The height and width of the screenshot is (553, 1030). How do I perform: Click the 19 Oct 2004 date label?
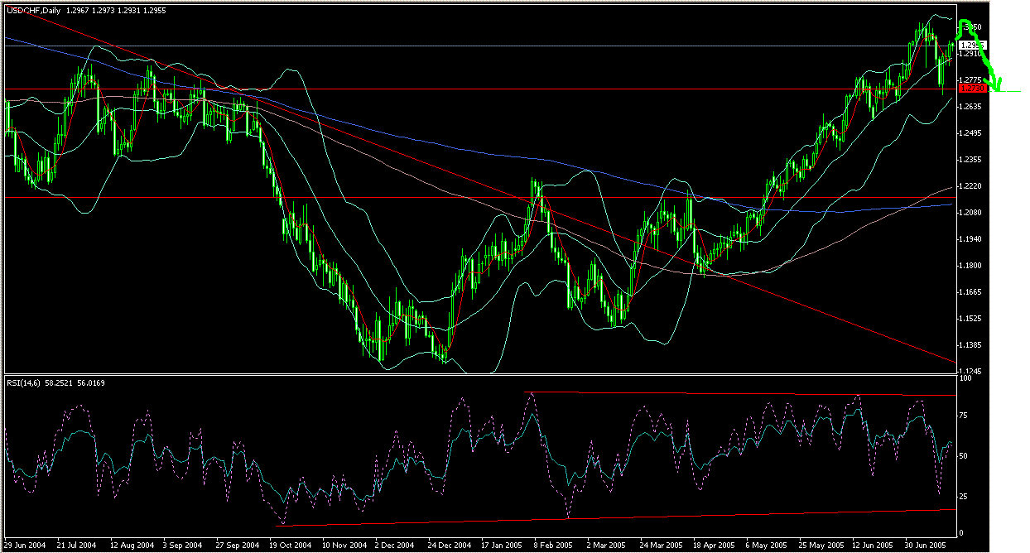click(291, 546)
